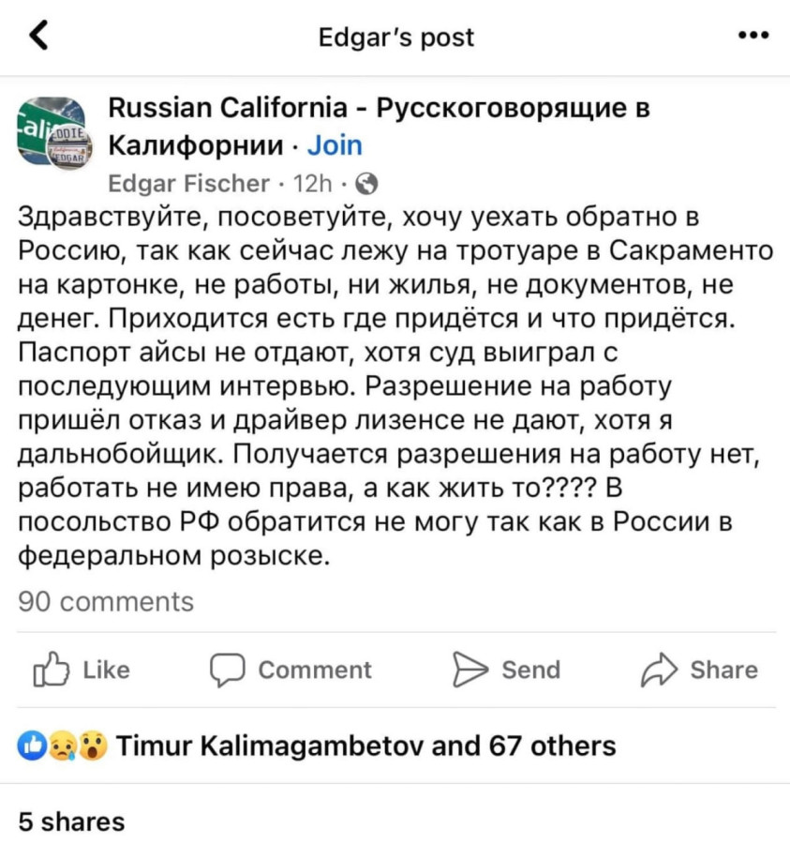Tap the crying face reaction emoji
Screen dimensions: 790x844
pyautogui.click(x=62, y=746)
